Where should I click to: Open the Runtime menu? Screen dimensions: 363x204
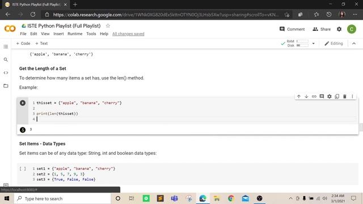(75, 34)
